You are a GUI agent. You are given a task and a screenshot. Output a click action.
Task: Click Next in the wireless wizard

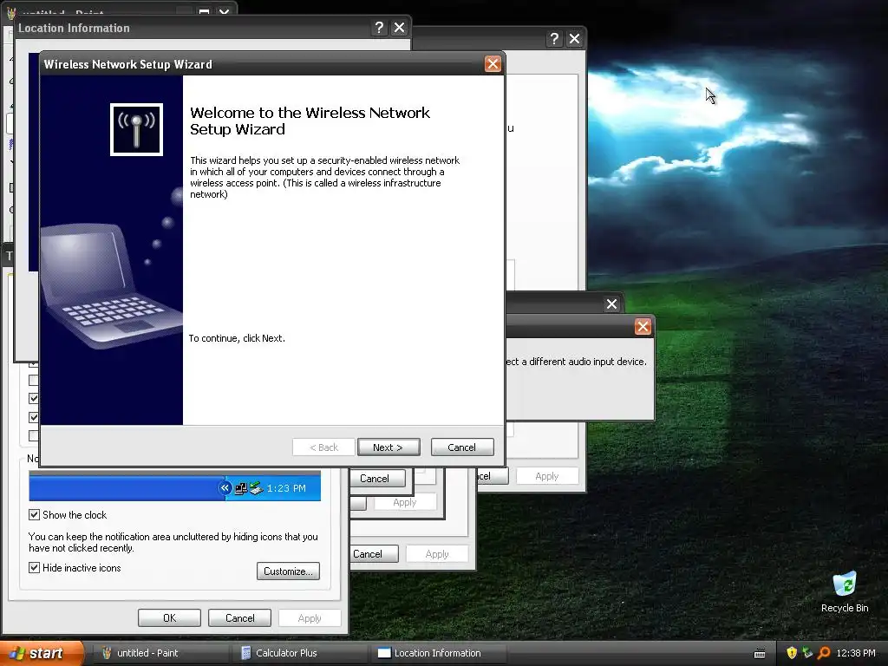point(388,447)
